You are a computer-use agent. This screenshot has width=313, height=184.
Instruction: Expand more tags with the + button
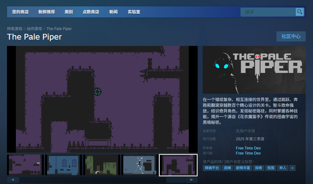point(292,168)
